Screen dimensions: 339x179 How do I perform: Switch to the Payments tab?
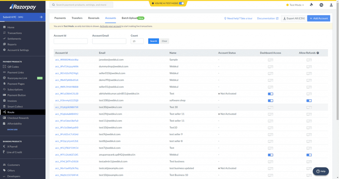pyautogui.click(x=60, y=18)
